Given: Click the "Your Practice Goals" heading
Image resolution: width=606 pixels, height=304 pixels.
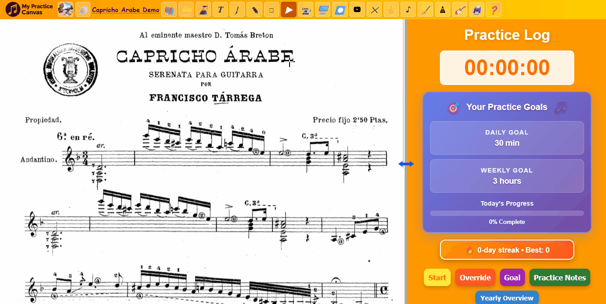Looking at the screenshot, I should coord(507,107).
